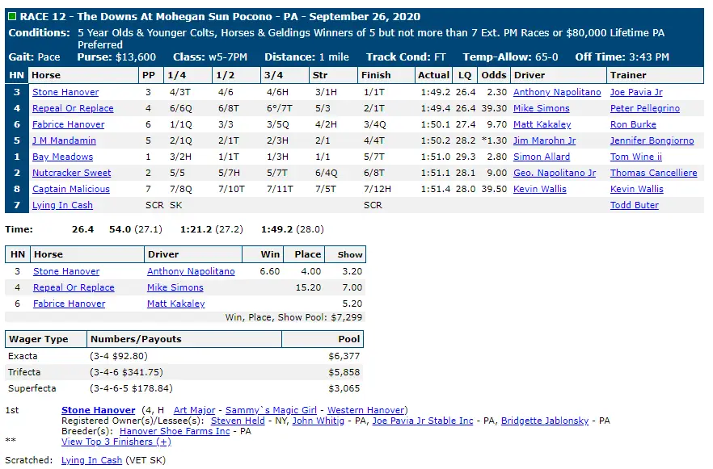Open trainer Joe Pavia Jr link
The height and width of the screenshot is (469, 713).
636,92
